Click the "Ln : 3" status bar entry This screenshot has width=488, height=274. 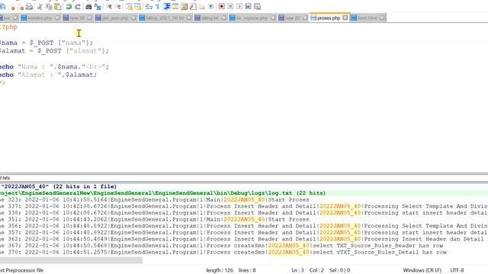[297, 270]
